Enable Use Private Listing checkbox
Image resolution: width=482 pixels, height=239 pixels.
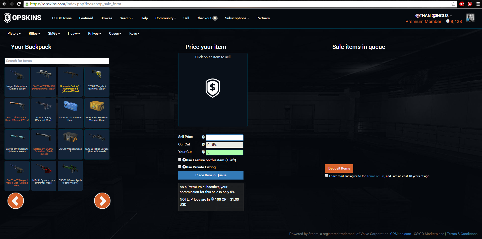tap(180, 167)
